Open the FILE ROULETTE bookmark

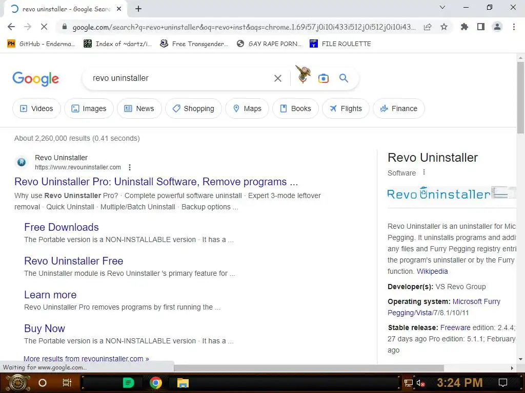coord(340,44)
